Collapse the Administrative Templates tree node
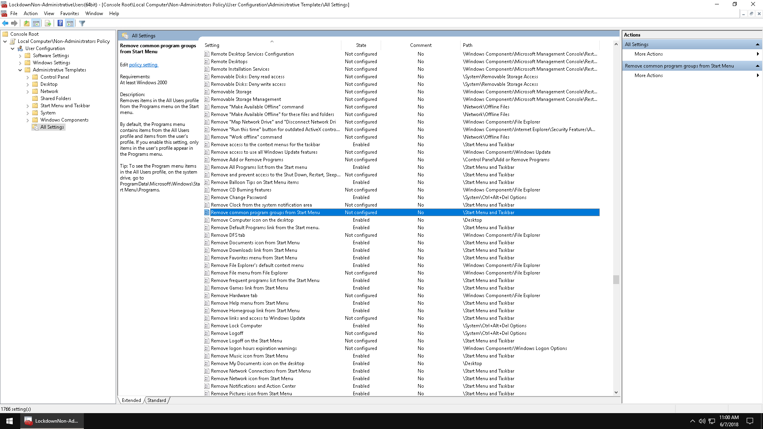Screen dimensions: 763x429 (x=20, y=70)
